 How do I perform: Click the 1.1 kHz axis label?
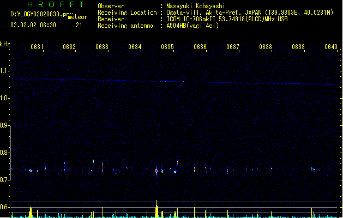coord(5,71)
